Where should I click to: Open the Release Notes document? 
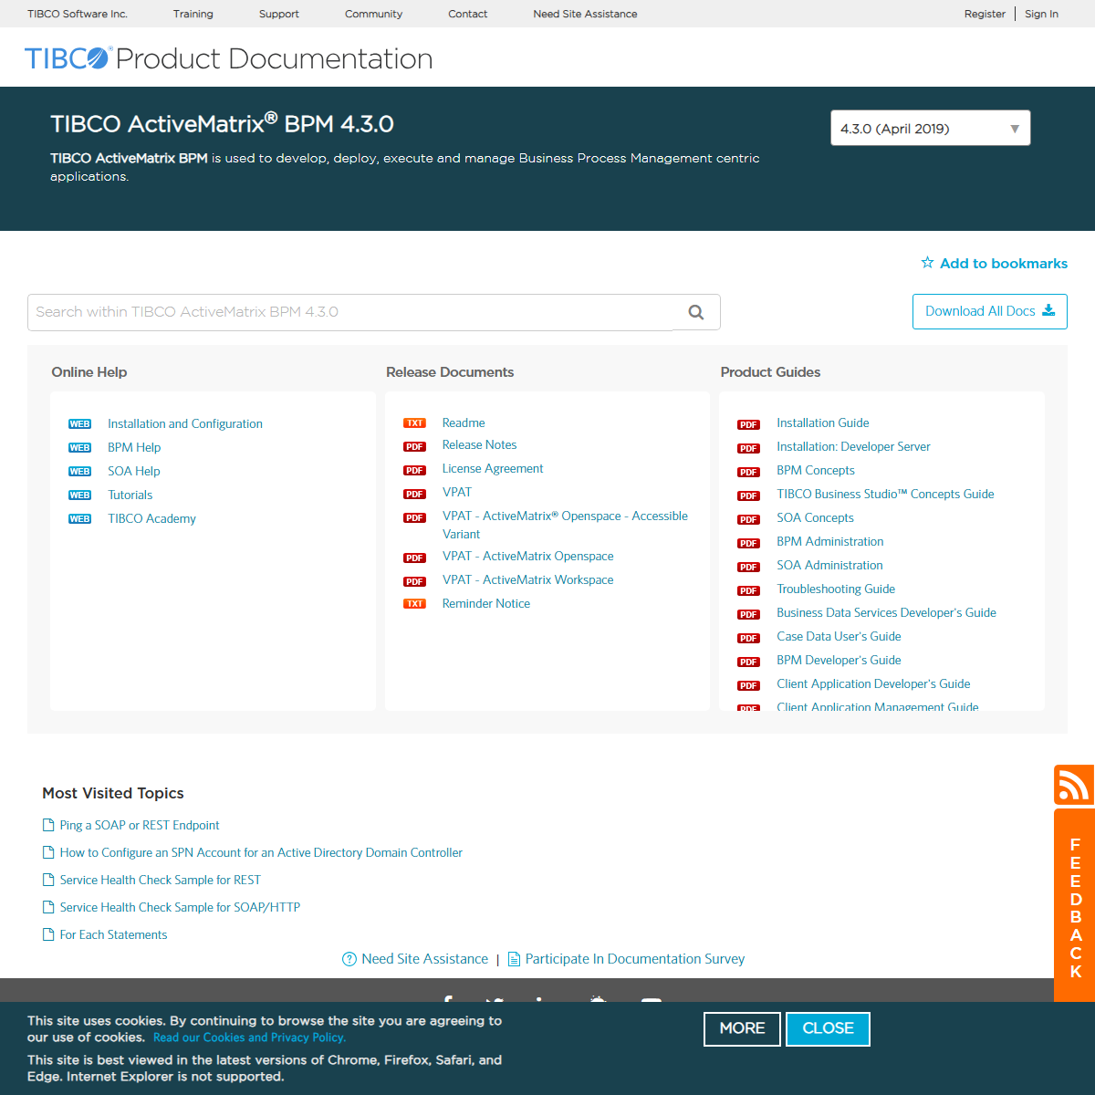479,444
